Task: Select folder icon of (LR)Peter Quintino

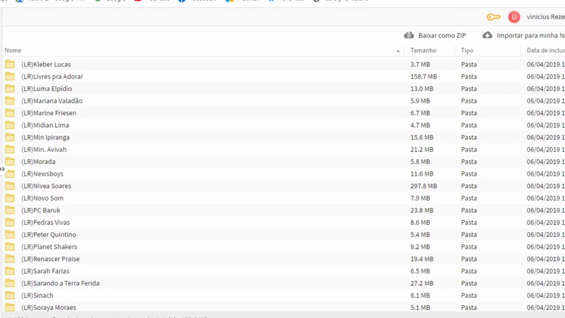Action: (x=10, y=235)
